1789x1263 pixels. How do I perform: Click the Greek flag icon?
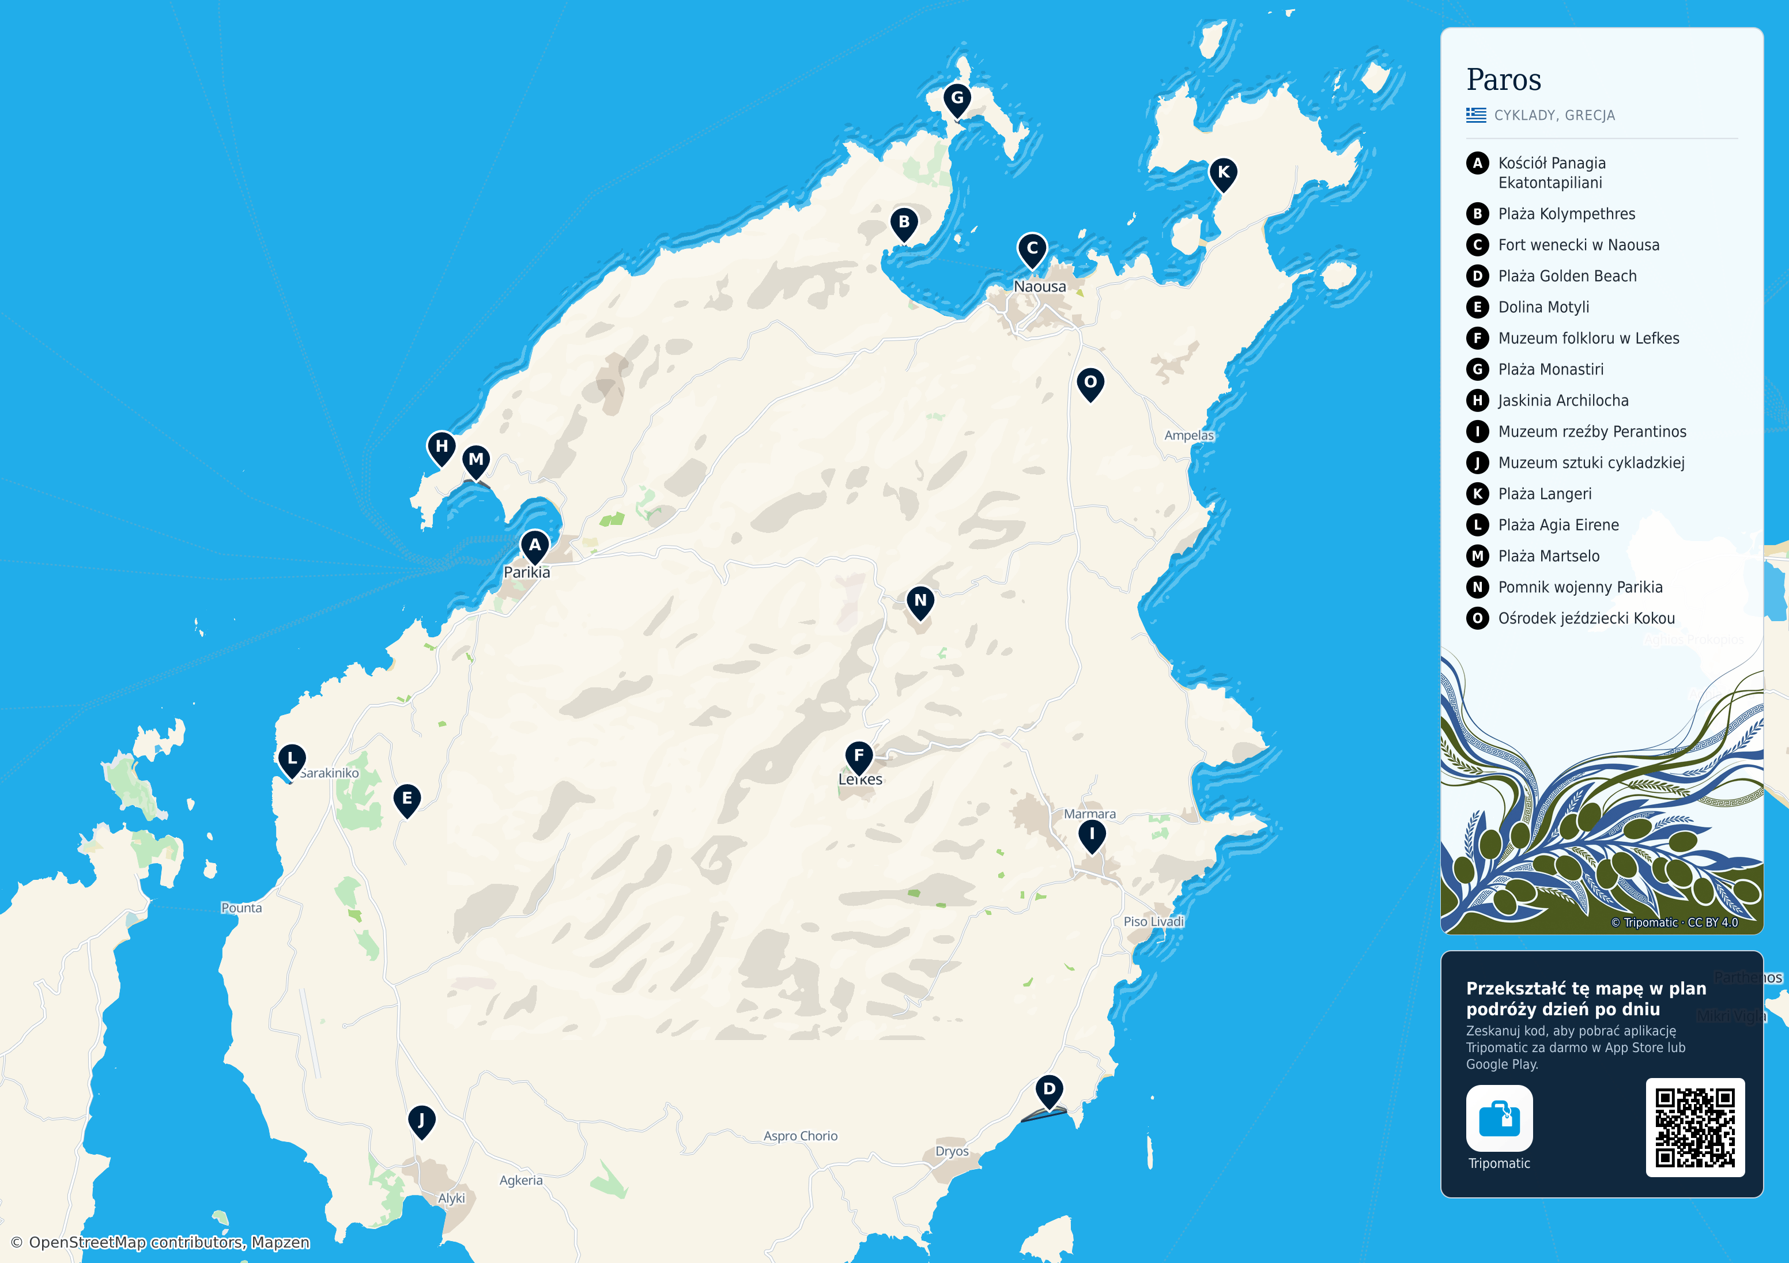tap(1476, 115)
